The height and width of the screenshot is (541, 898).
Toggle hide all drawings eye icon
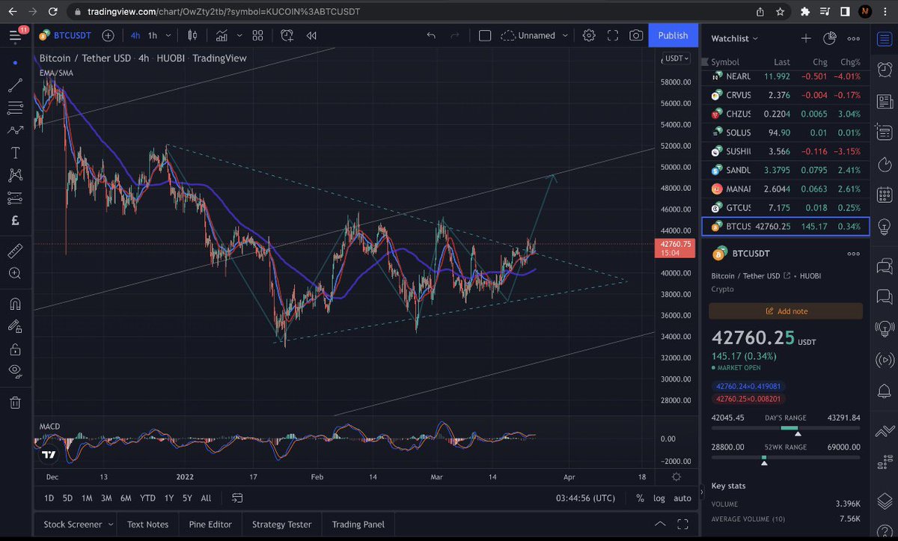[15, 371]
